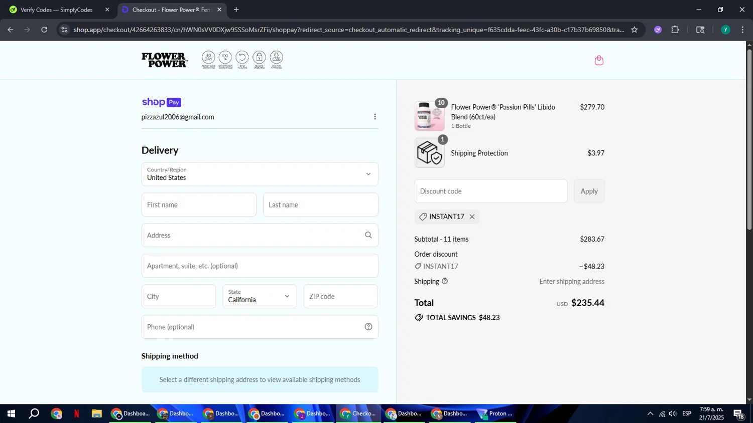The height and width of the screenshot is (423, 753).
Task: Open the media control icon in Chrome toolbar
Action: [700, 30]
